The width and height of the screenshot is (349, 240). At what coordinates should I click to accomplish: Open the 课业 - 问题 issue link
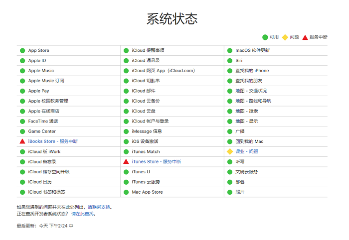pyautogui.click(x=247, y=151)
